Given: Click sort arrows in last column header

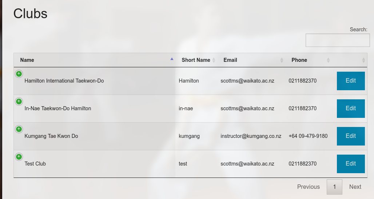Looking at the screenshot, I should coord(363,60).
